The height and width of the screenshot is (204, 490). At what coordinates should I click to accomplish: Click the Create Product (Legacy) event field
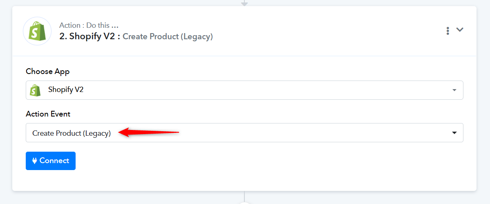pyautogui.click(x=244, y=133)
